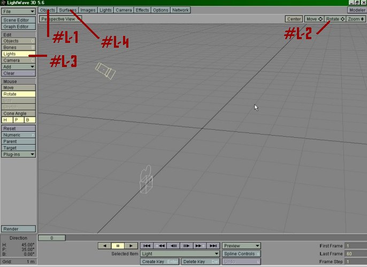This screenshot has width=367, height=267.
Task: Switch to Modeler
Action: [x=357, y=10]
